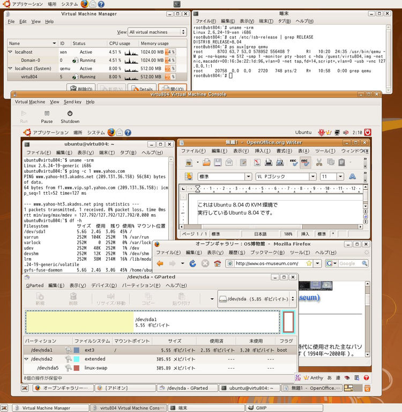Image resolution: width=402 pixels, height=412 pixels.
Task: Click Firefox Home button
Action: tap(218, 263)
